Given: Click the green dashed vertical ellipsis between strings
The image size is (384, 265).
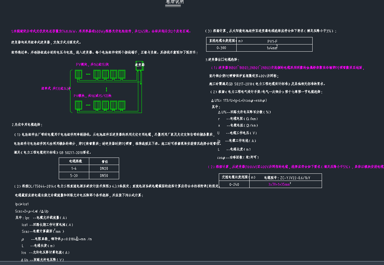Looking at the screenshot, I should 106,89.
